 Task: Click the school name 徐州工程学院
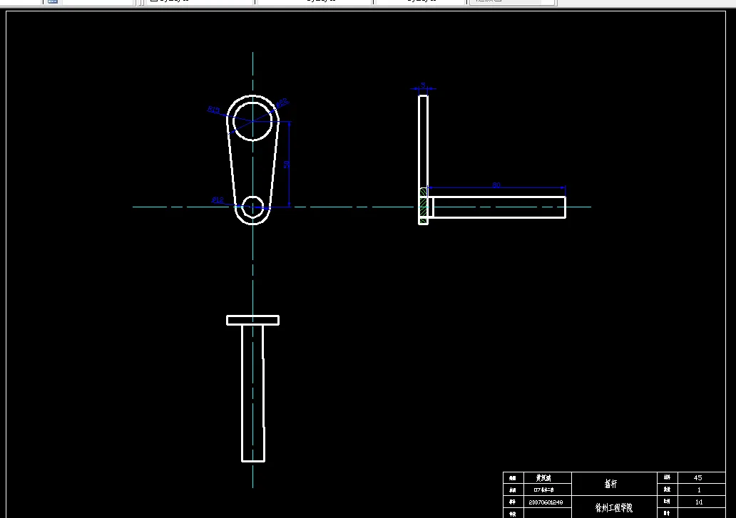613,507
